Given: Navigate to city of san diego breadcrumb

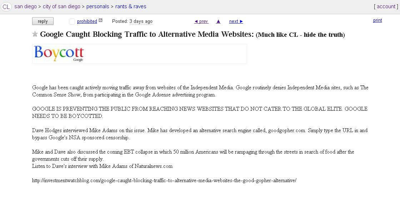Looking at the screenshot, I should point(61,6).
